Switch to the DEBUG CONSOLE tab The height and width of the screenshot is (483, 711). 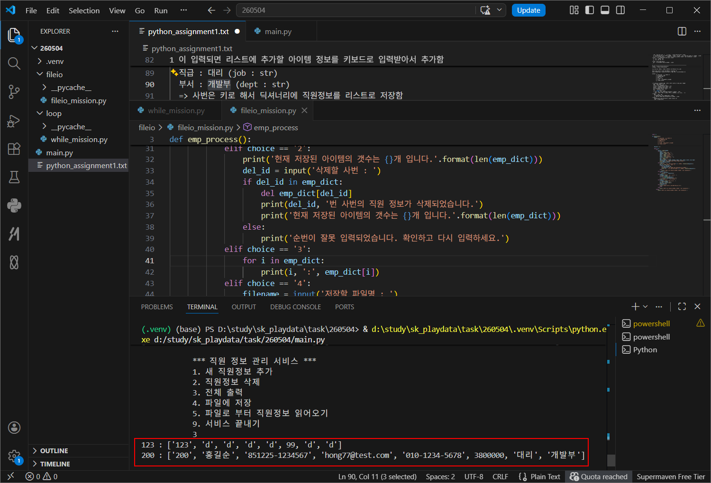tap(295, 307)
